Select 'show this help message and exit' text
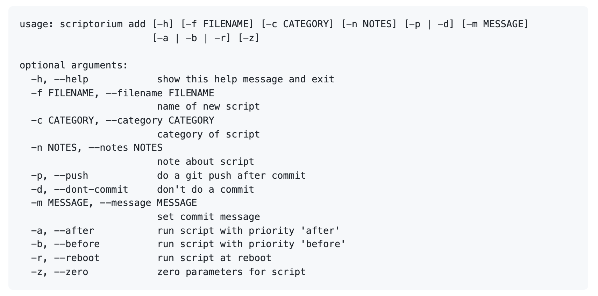 tap(245, 79)
